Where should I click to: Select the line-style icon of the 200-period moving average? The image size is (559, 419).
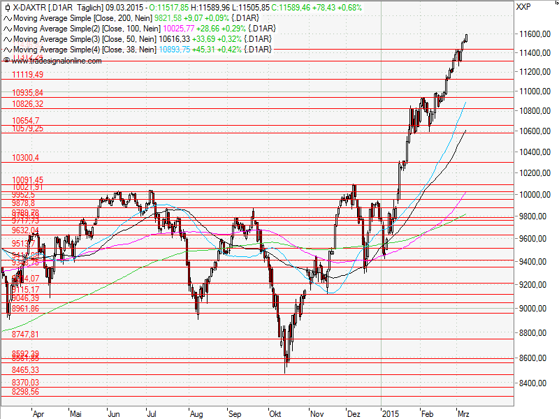8,19
